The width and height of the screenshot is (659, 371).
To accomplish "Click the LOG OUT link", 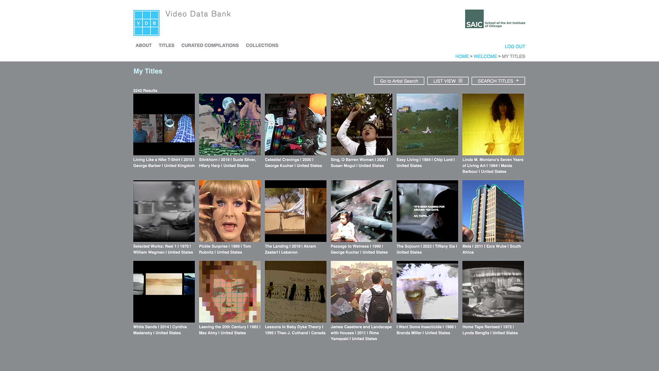I will [x=515, y=46].
